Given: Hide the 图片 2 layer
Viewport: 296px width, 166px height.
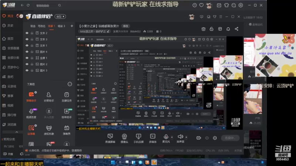Looking at the screenshot, I should tap(27, 64).
